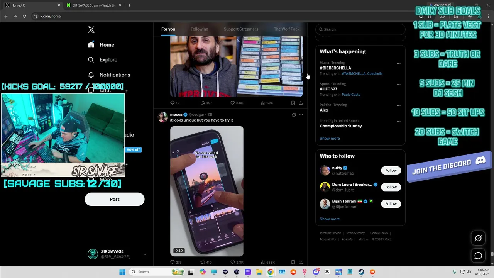Show more under Who to follow

[x=330, y=219]
